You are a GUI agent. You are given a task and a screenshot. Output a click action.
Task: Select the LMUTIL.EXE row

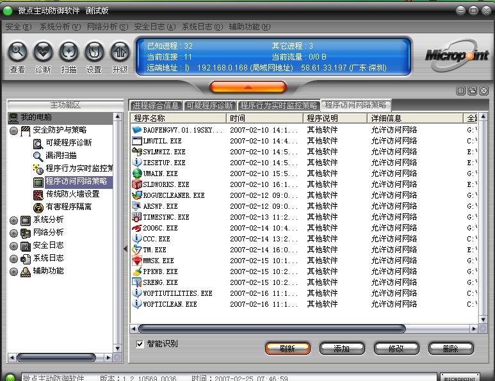coord(304,141)
